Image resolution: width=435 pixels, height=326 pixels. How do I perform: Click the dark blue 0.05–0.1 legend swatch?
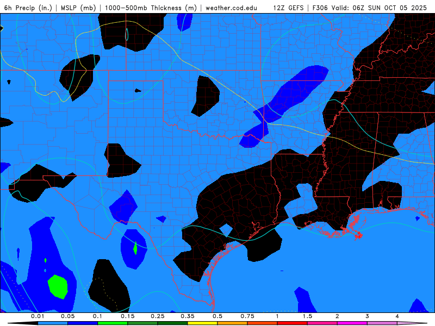(x=83, y=323)
